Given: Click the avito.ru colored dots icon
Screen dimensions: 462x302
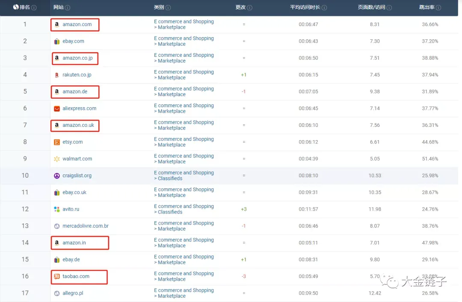Looking at the screenshot, I should tap(57, 209).
